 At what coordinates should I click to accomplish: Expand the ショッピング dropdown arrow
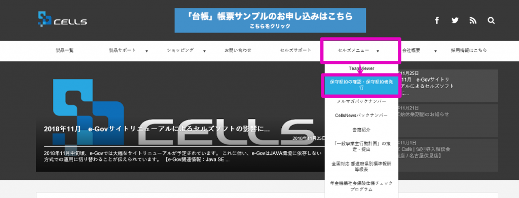coord(205,51)
